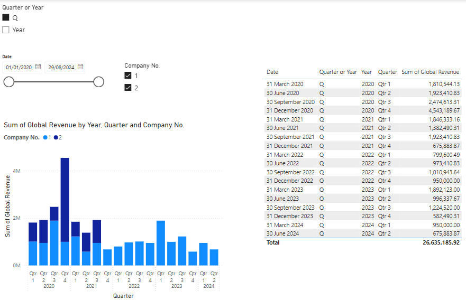Click the 30 September 2023 date cell

290,208
